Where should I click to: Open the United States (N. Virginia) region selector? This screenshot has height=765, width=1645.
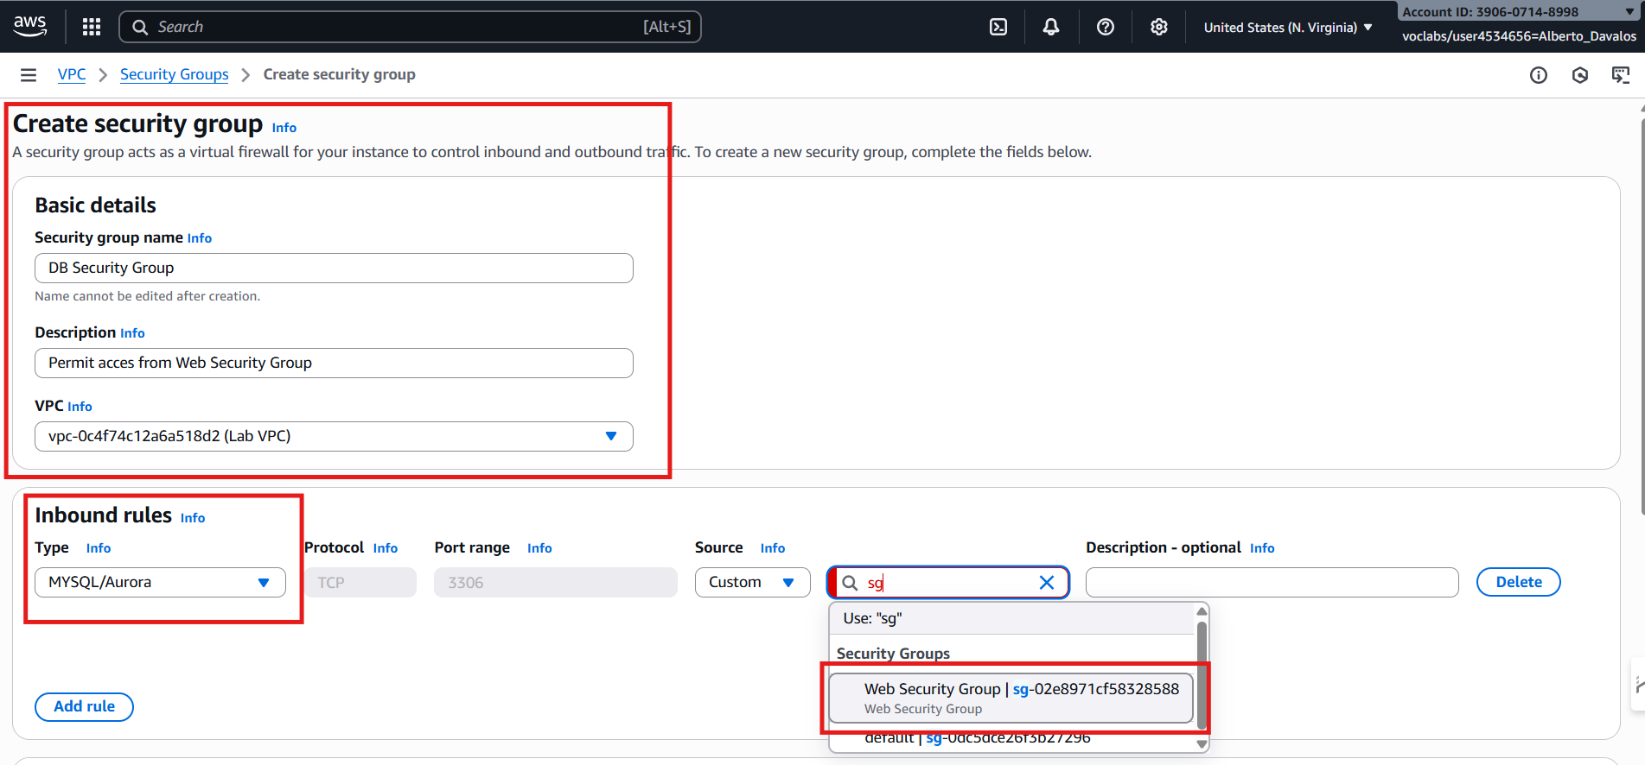pyautogui.click(x=1287, y=28)
